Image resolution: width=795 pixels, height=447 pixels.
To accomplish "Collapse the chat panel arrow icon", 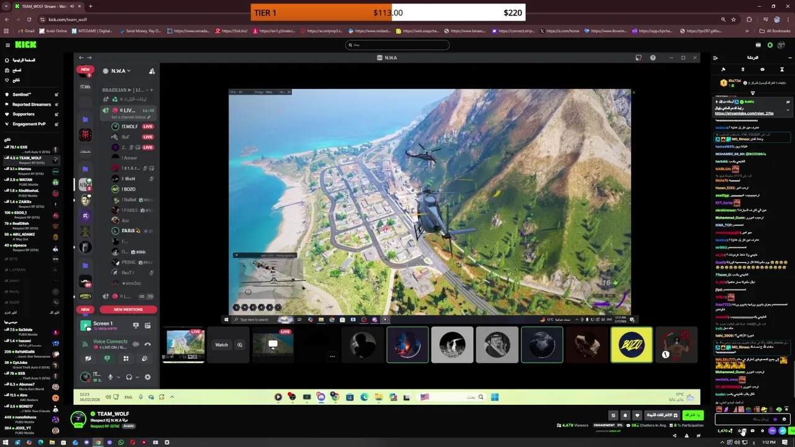I will point(715,58).
